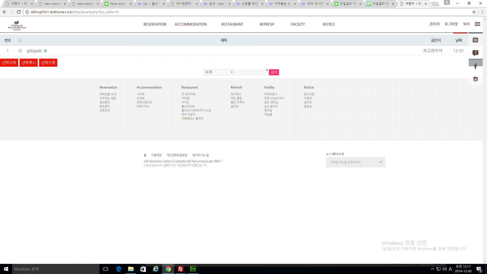This screenshot has height=274, width=487.
Task: Click 공지사항 footer link
Action: 309,94
